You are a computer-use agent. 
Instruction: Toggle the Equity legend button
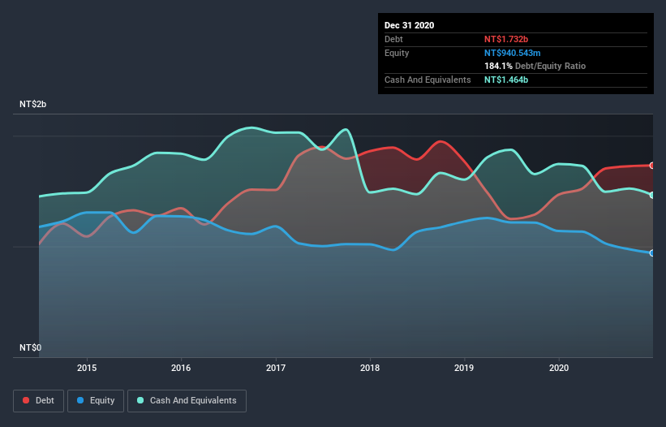click(96, 401)
